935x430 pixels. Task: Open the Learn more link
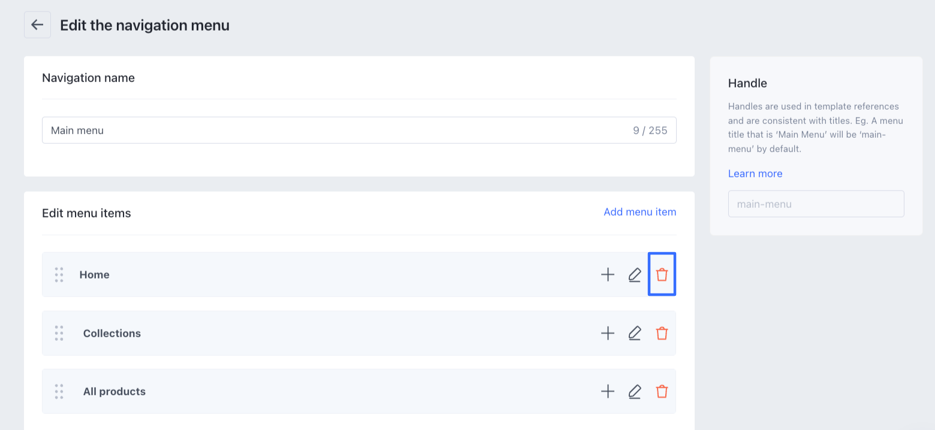click(x=755, y=174)
